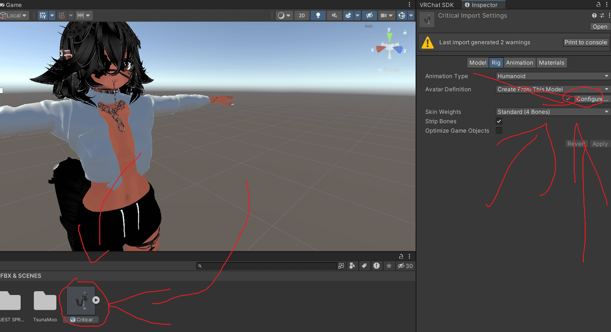Click the Revert button
The height and width of the screenshot is (332, 611).
[x=576, y=144]
